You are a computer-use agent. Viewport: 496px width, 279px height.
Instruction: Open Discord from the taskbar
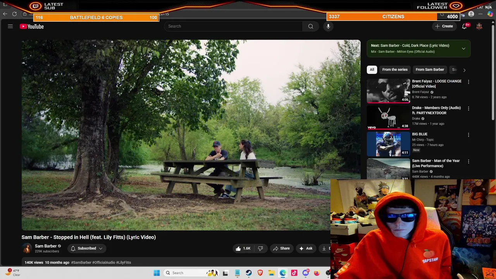coord(306,273)
